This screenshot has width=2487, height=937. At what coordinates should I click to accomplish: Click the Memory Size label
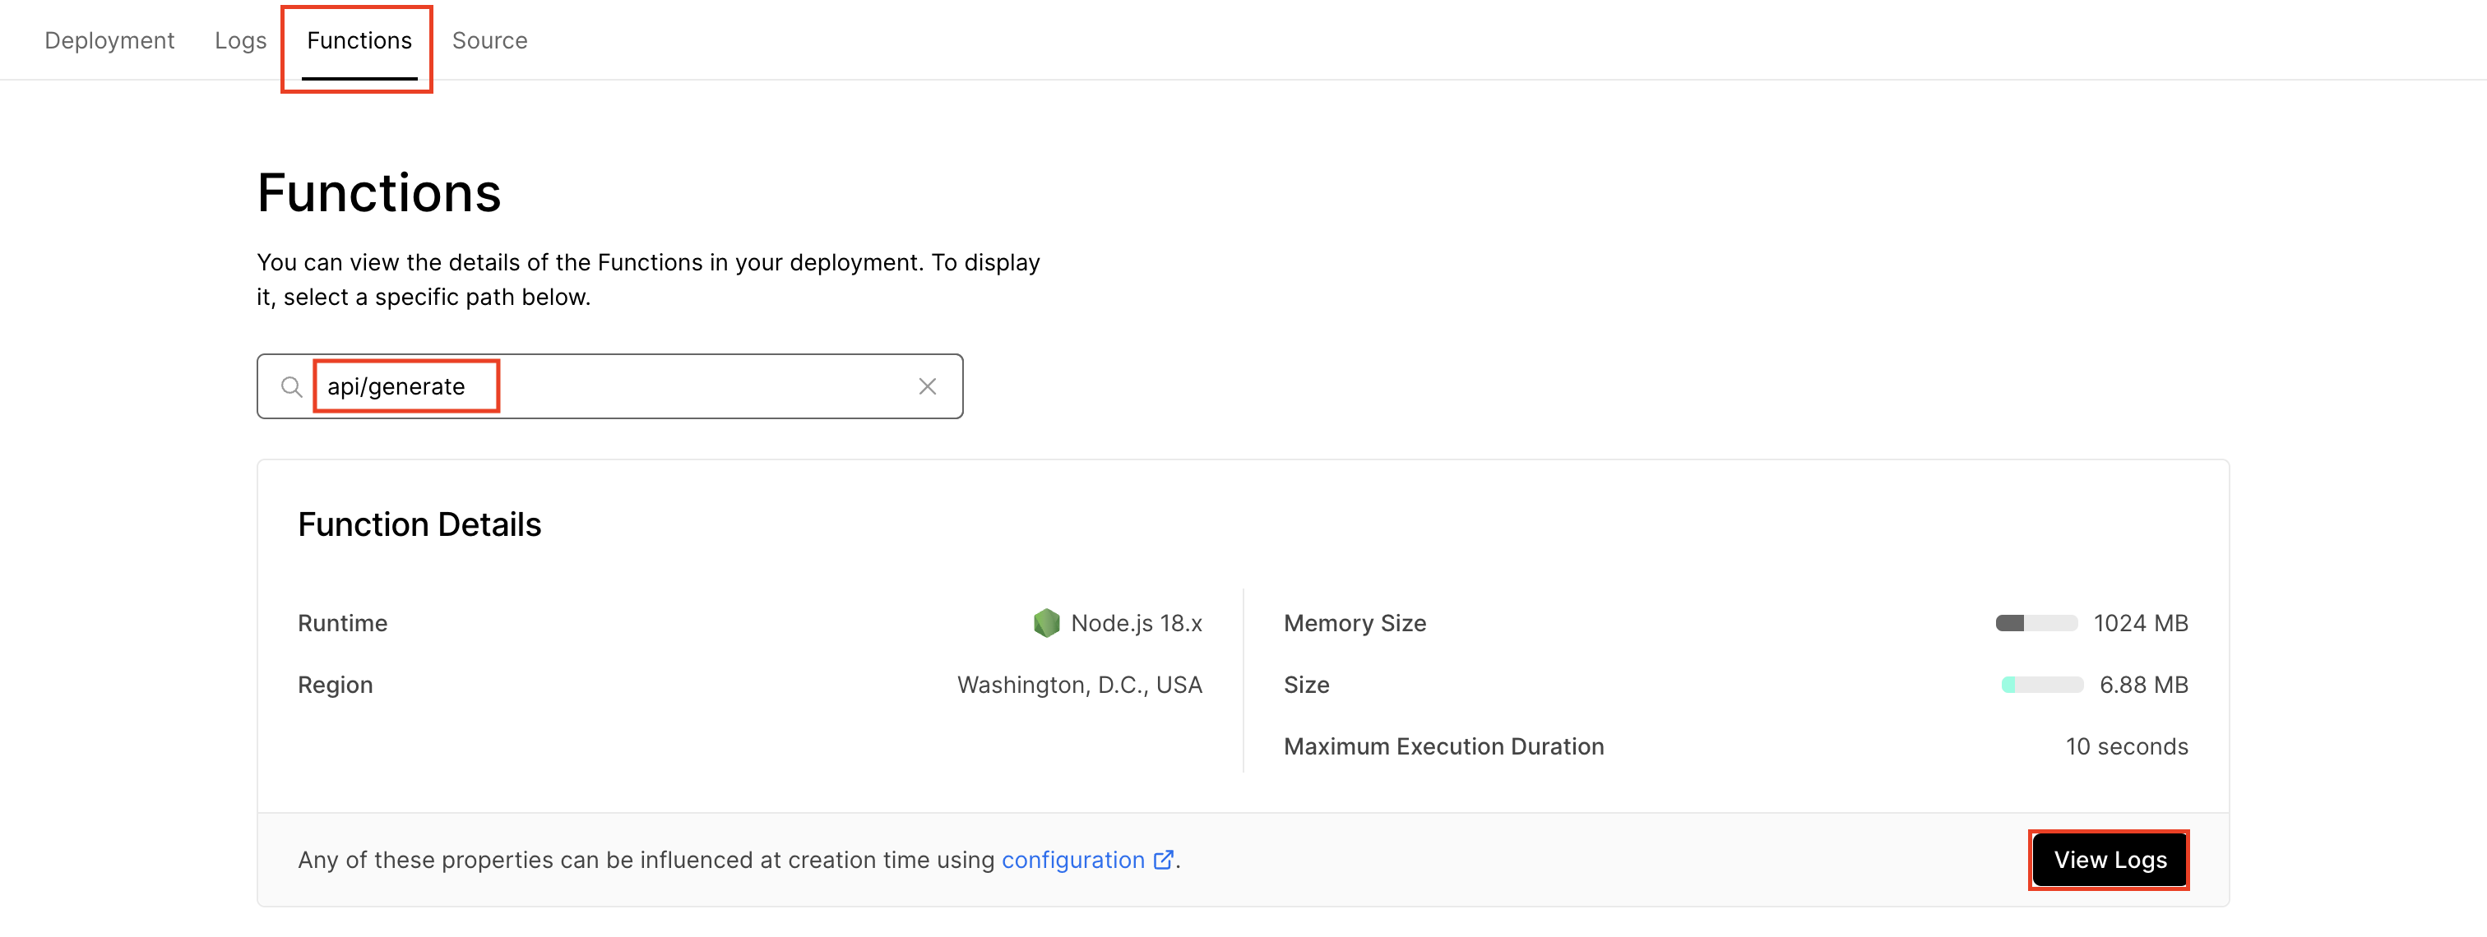[x=1355, y=623]
